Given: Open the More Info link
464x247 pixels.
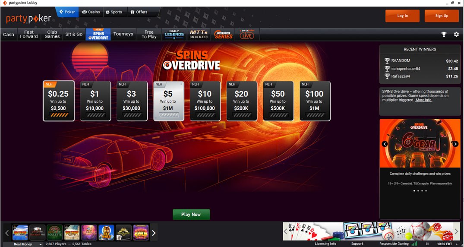Looking at the screenshot, I should 423,100.
